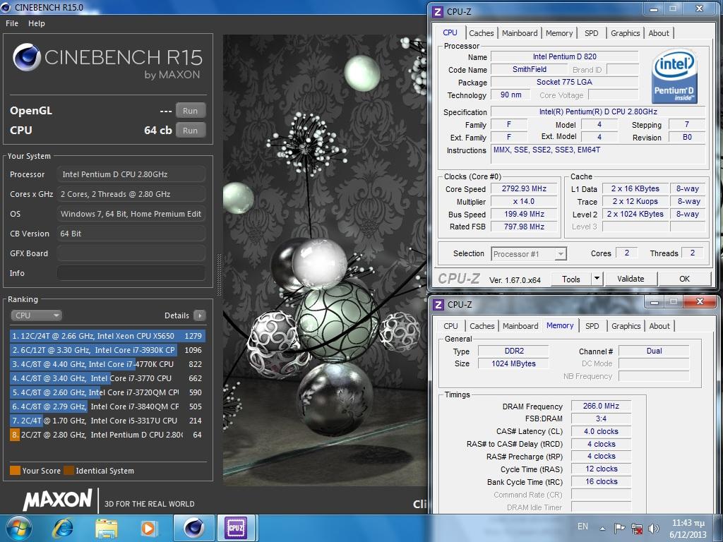
Task: Click the Action Center flag tray icon
Action: click(x=619, y=528)
